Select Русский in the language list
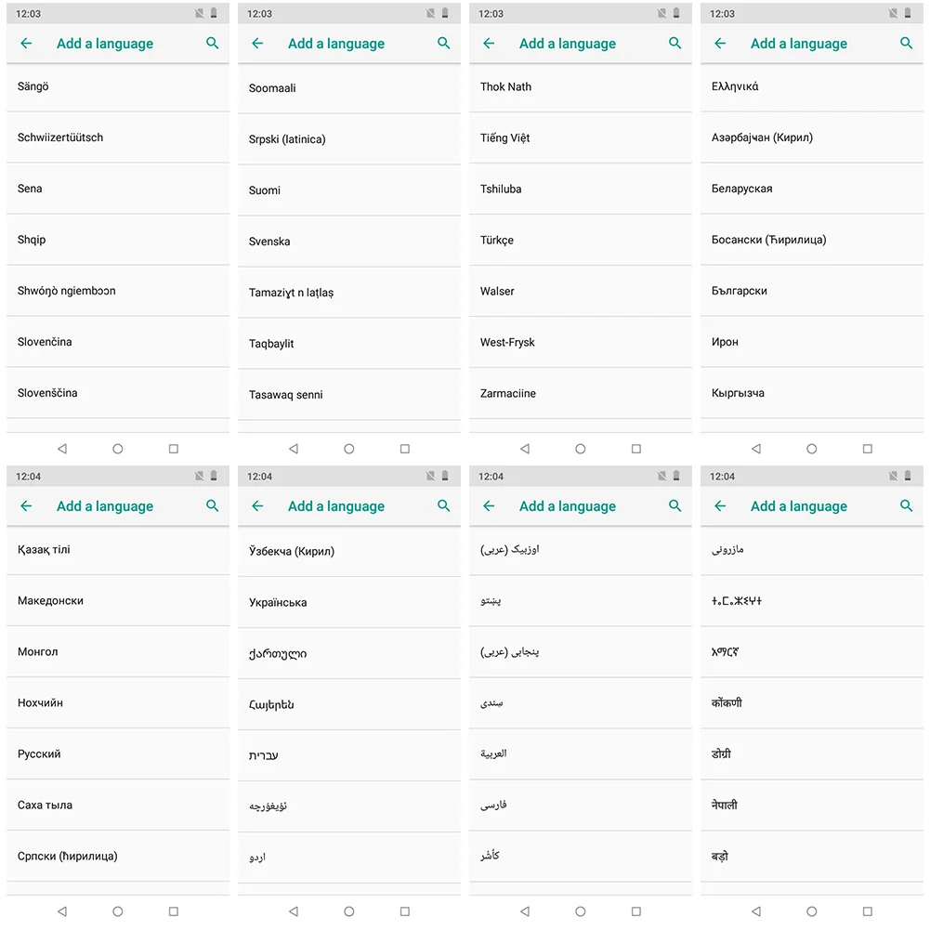930x930 pixels. click(118, 753)
